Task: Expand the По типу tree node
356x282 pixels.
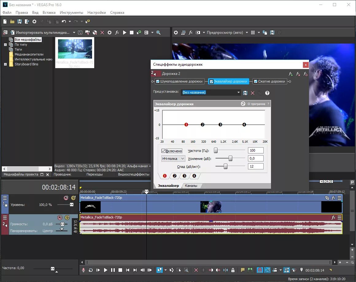Action: (x=5, y=44)
